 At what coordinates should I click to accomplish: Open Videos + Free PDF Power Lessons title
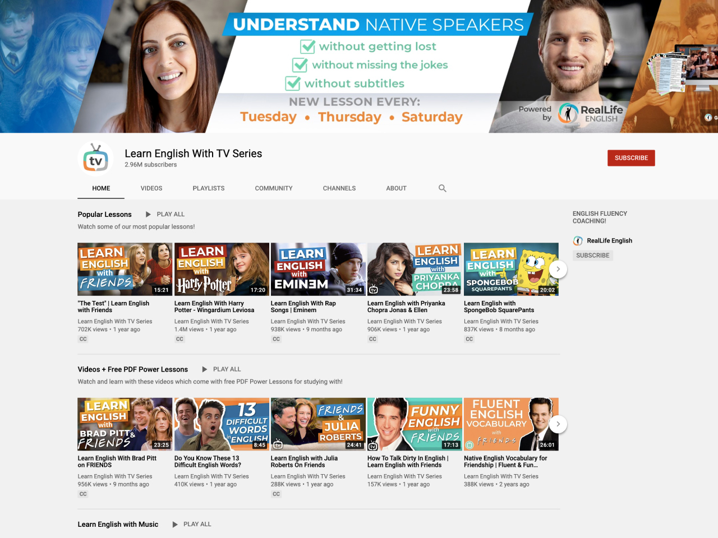(133, 369)
